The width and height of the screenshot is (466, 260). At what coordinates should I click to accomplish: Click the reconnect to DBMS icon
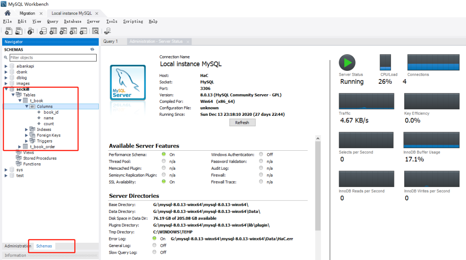[107, 31]
